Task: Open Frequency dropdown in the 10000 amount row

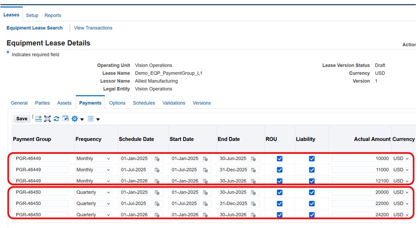Action: point(93,159)
